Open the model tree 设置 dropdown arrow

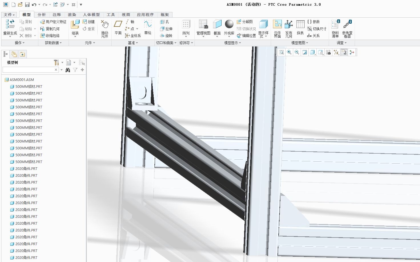click(62, 62)
